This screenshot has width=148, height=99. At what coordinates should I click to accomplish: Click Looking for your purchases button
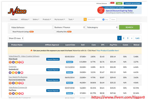133,3
